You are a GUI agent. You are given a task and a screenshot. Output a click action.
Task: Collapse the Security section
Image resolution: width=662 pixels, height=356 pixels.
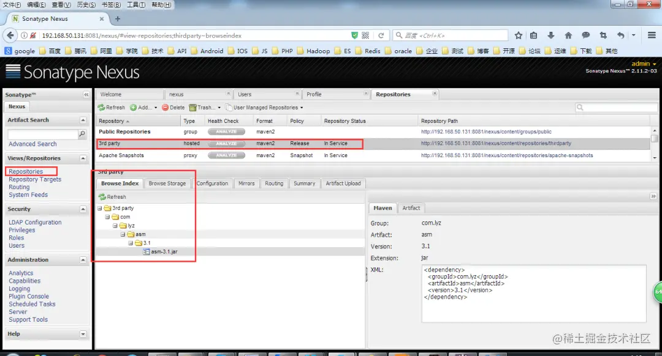[x=83, y=209]
